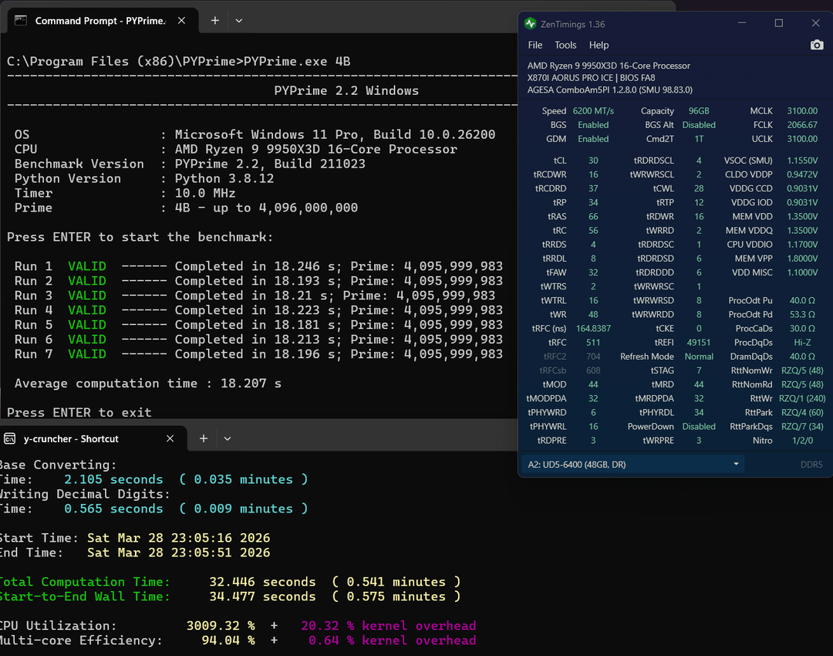This screenshot has height=656, width=833.
Task: Maximize the ZenTimings window
Action: coord(778,24)
